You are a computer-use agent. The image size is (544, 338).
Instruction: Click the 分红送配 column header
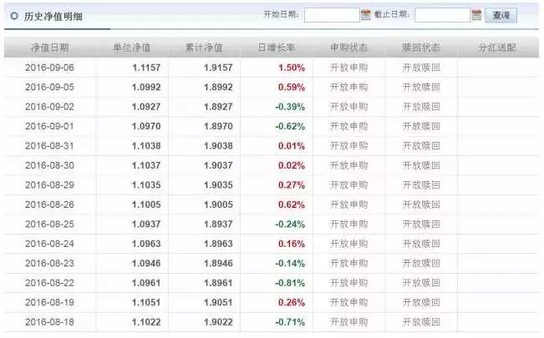497,48
